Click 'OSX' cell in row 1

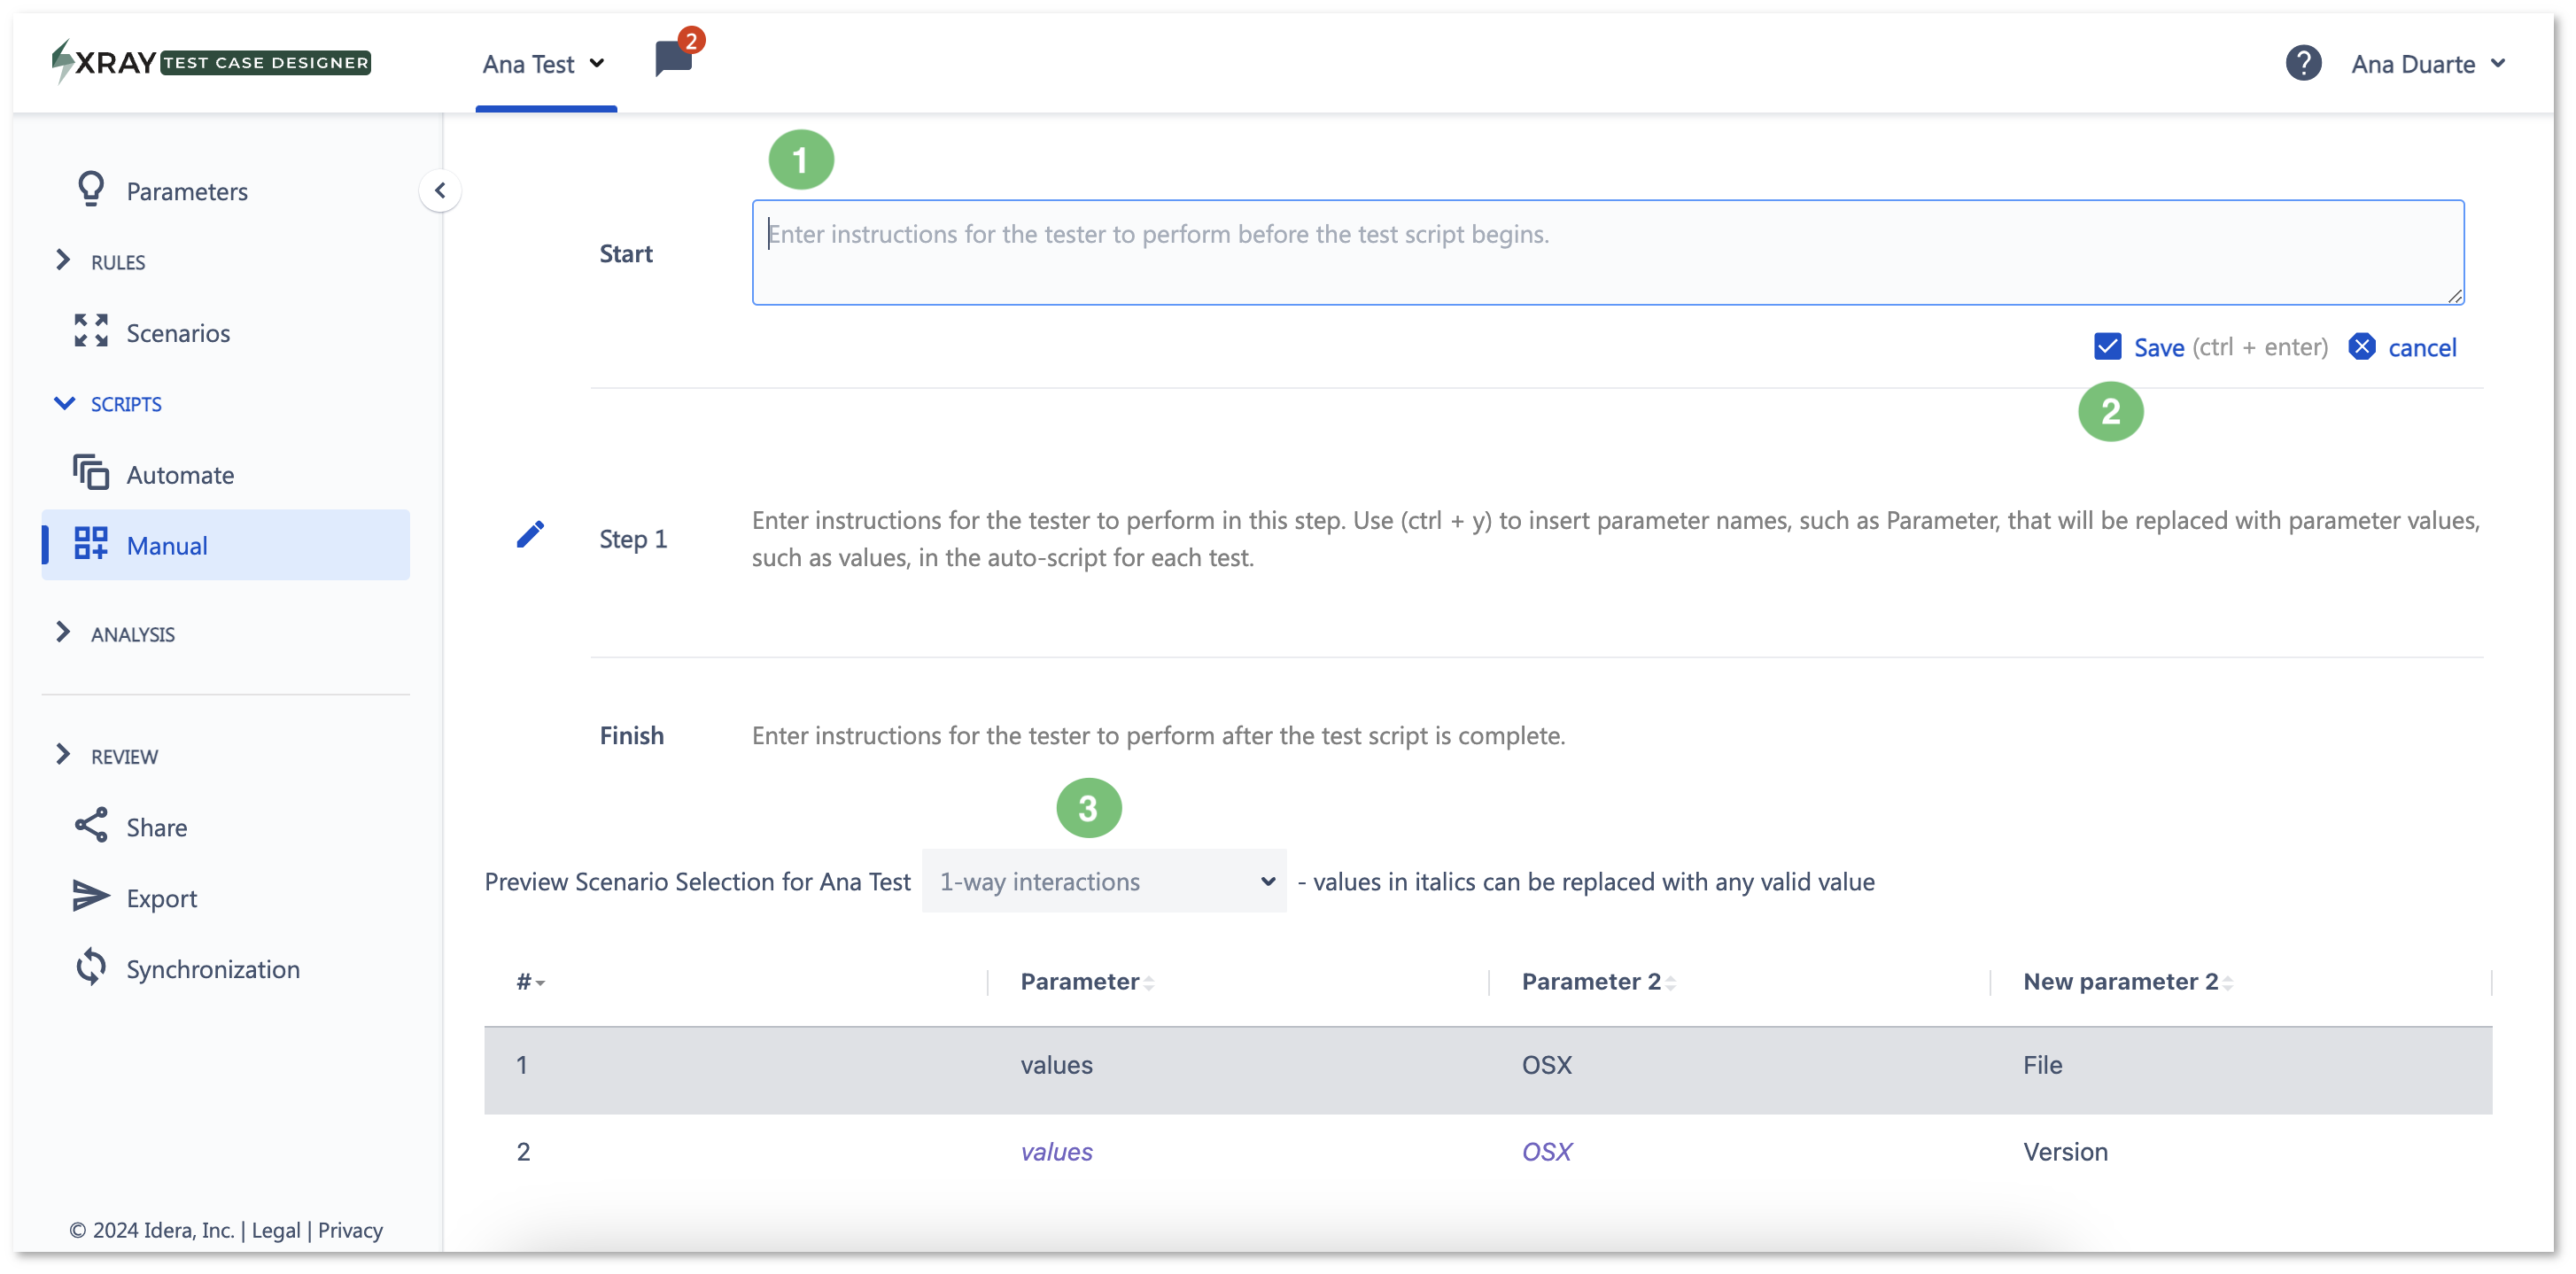click(1546, 1065)
